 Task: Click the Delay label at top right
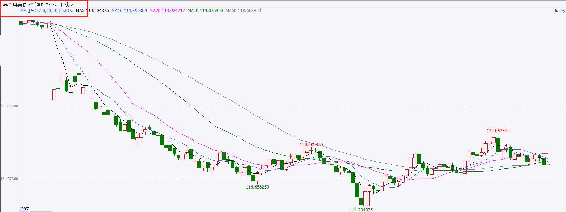pos(560,11)
